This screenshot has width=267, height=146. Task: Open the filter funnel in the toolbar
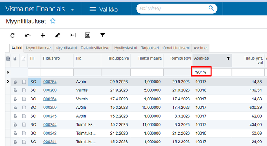(x=103, y=35)
